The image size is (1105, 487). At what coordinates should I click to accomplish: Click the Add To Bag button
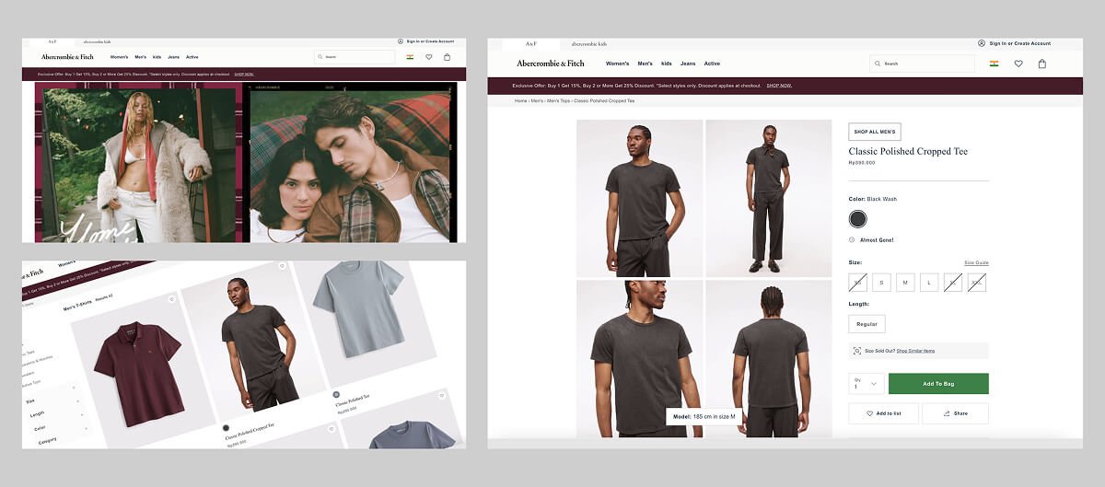coord(938,384)
